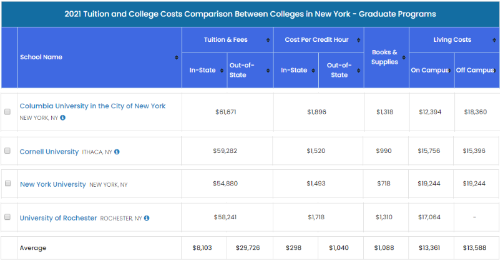Sort by Off Campus living costs

[x=494, y=71]
